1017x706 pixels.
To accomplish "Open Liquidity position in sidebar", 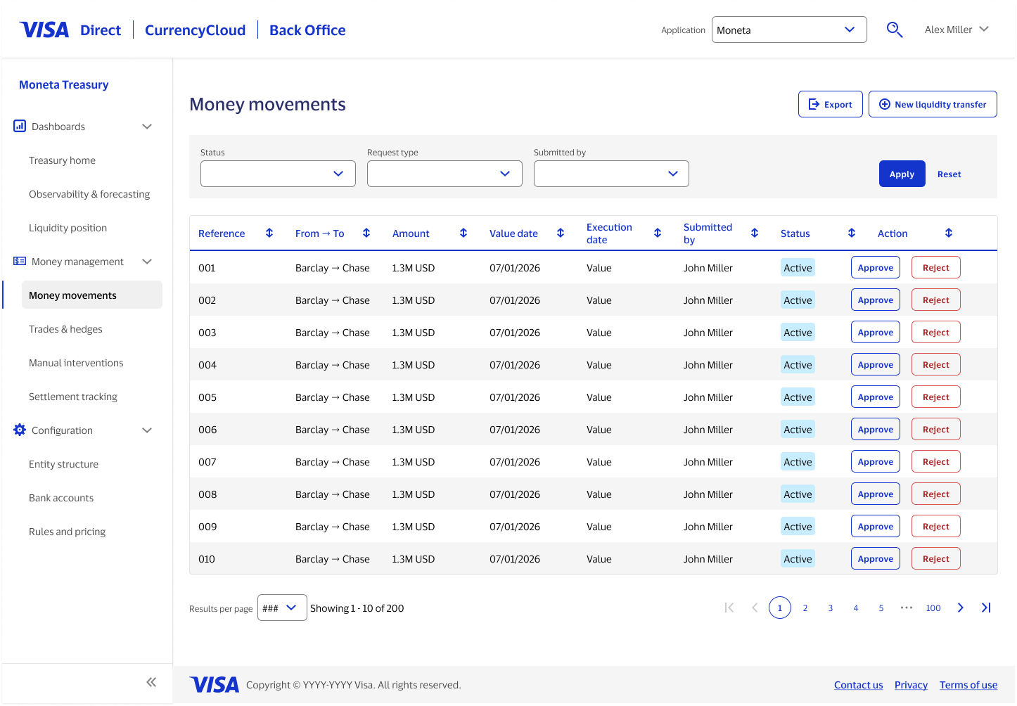I will click(x=68, y=228).
